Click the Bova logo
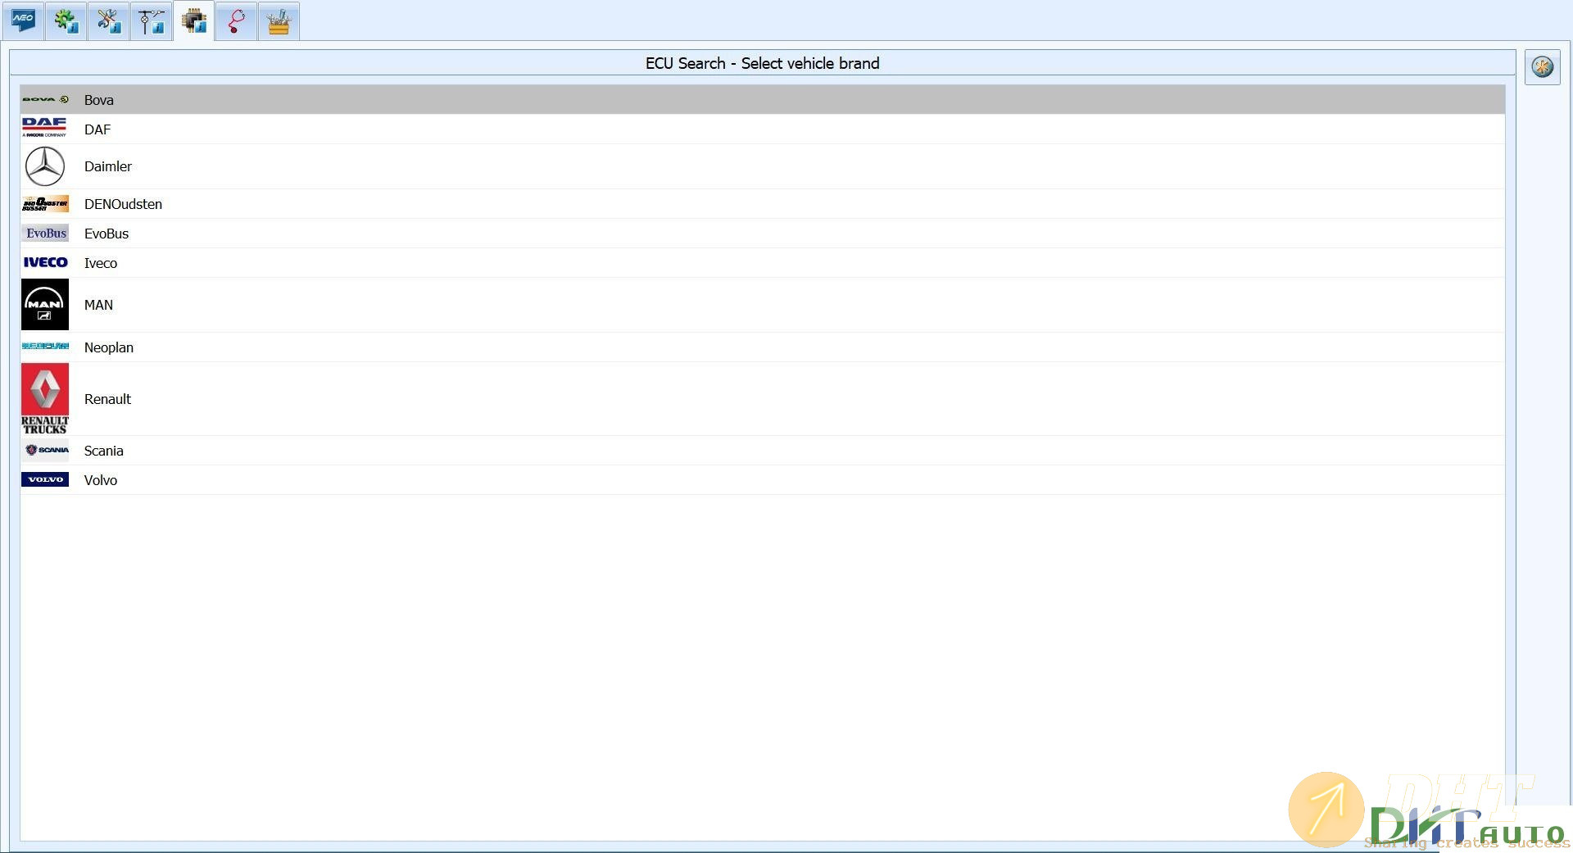 [x=45, y=99]
